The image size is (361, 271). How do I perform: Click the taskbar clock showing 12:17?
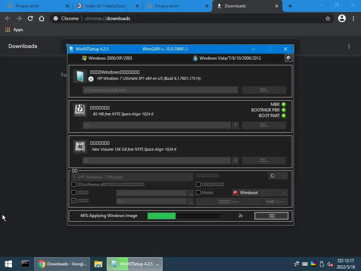[x=346, y=264]
